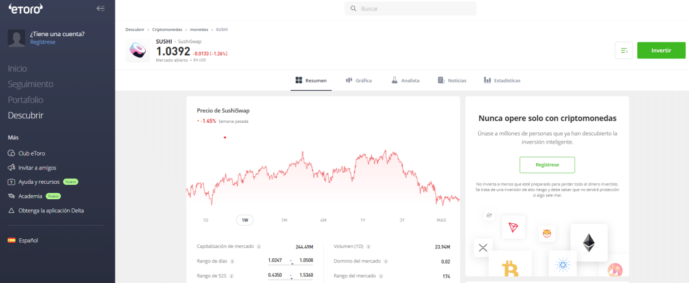Select the 6M chart range
This screenshot has height=283, width=689.
point(323,220)
